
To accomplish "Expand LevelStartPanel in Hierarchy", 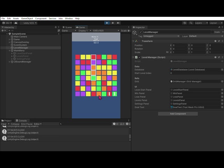I will (12, 54).
